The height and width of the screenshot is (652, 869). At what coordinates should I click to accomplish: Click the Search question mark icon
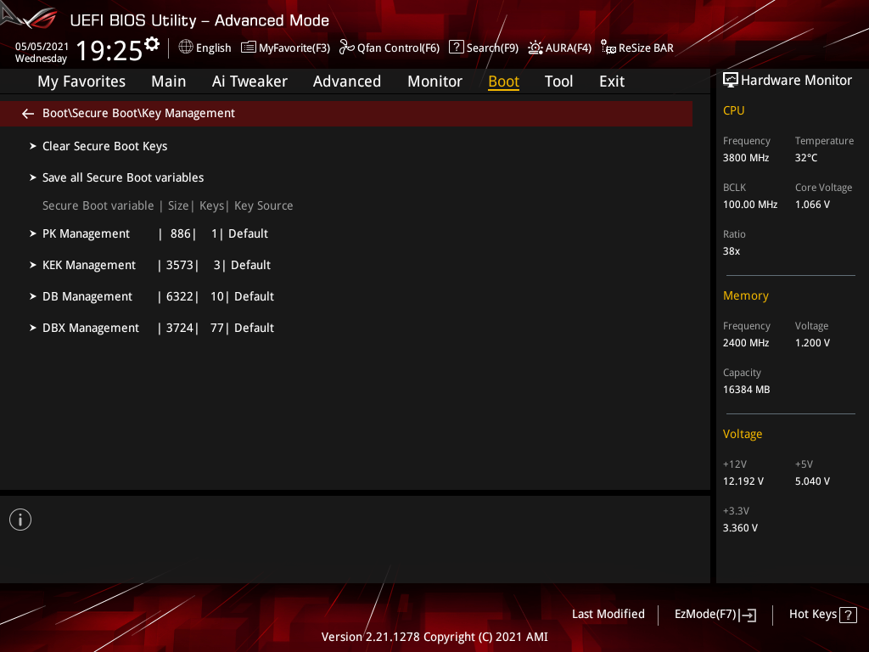(x=456, y=48)
